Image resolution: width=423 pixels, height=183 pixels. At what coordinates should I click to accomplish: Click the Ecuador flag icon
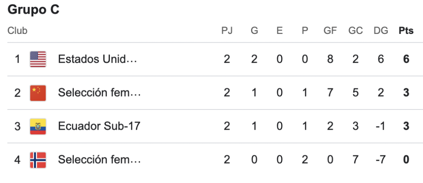click(38, 126)
